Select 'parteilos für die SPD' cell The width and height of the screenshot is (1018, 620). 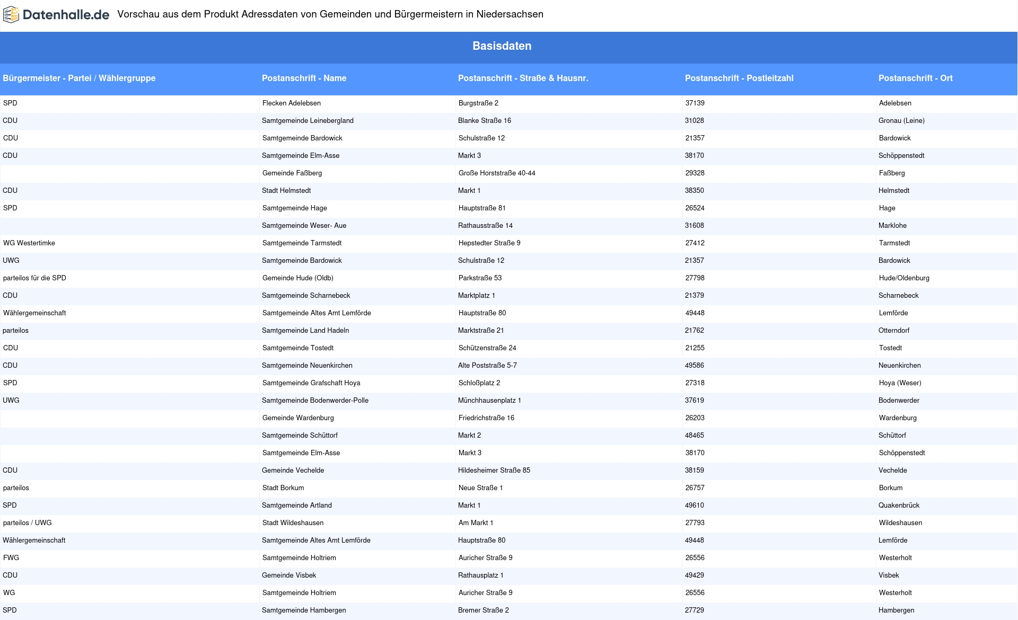click(x=130, y=278)
